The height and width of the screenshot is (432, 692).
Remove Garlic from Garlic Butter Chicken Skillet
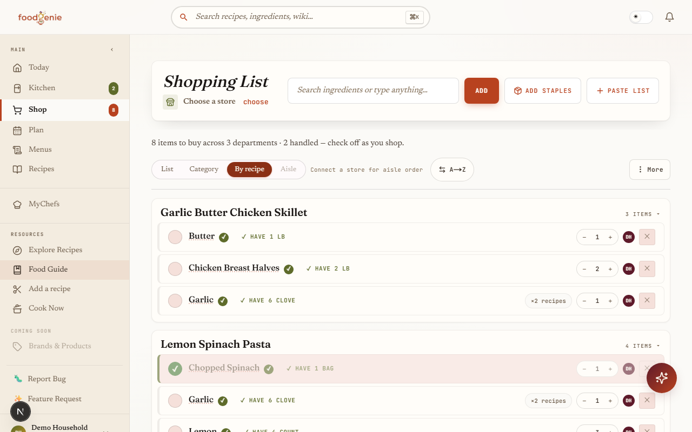coord(647,301)
